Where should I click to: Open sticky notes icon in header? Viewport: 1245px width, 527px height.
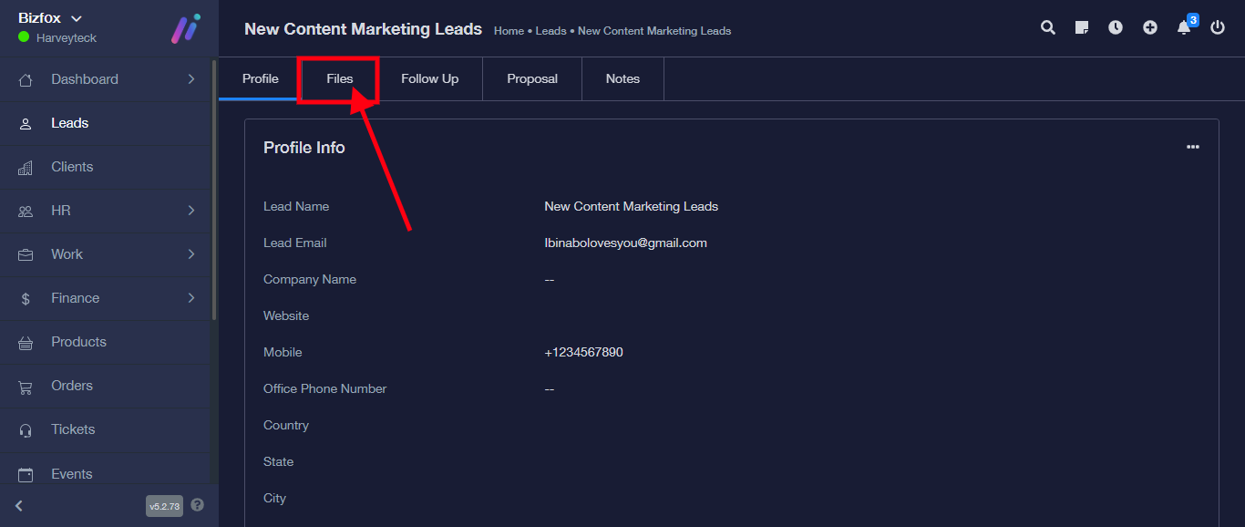1082,27
